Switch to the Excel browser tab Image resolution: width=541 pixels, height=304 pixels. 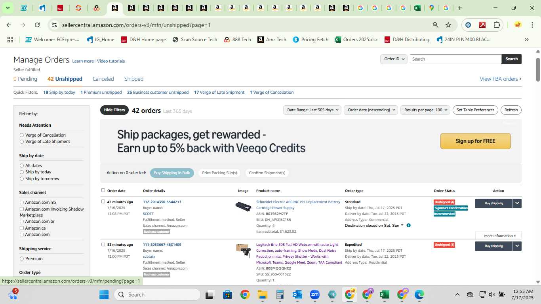tap(417, 8)
